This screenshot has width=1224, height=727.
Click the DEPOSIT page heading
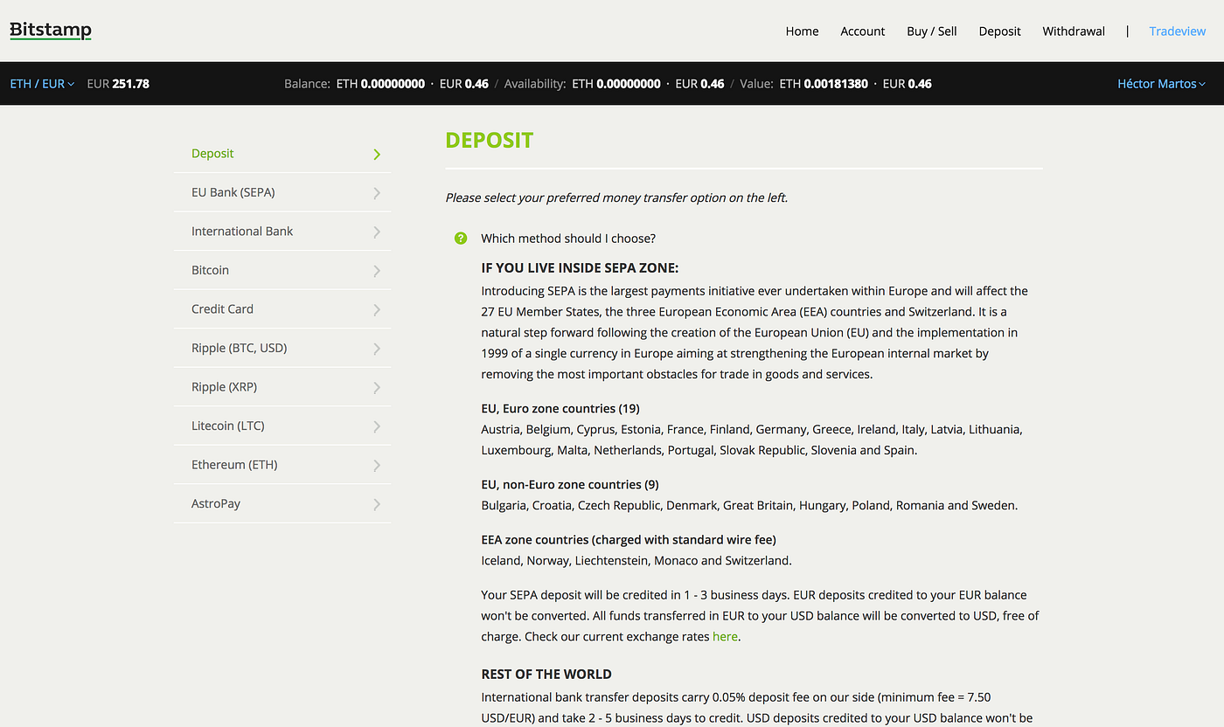click(489, 141)
